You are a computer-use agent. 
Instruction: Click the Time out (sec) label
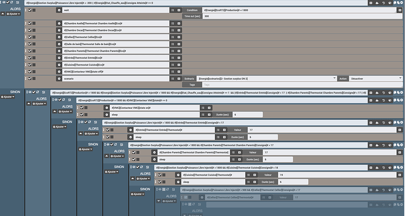(192, 16)
